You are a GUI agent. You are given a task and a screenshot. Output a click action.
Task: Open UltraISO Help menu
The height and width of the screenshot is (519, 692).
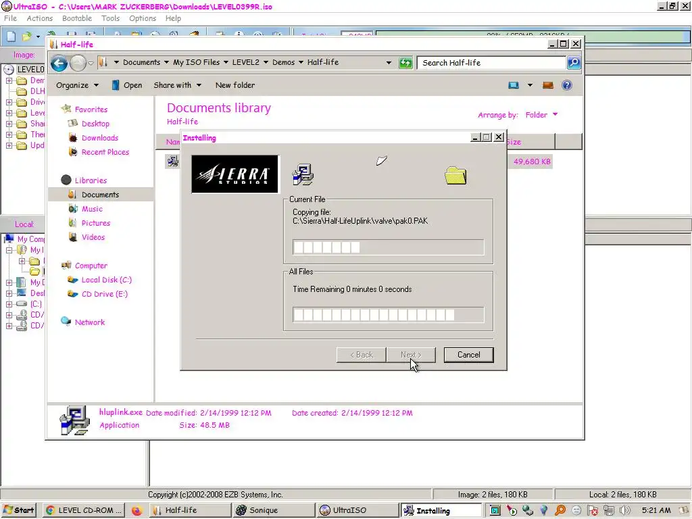[173, 18]
